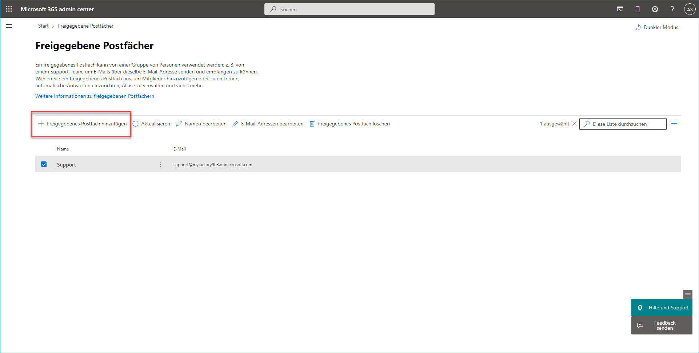Uncheck the Support row checkbox
Screen dimensions: 699x353
(44, 164)
